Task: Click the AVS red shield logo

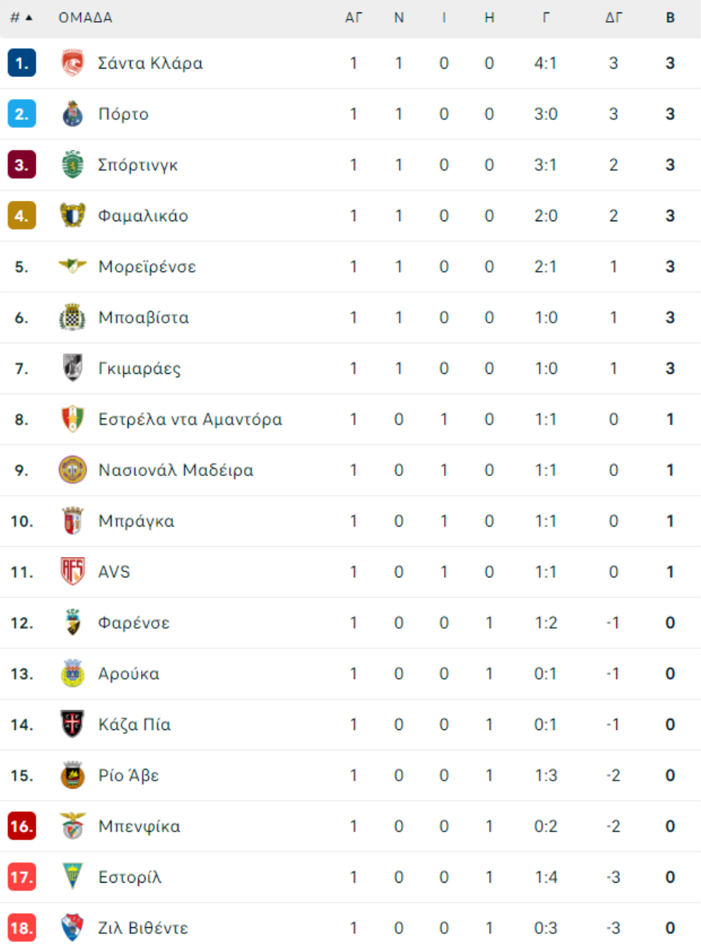Action: click(x=72, y=572)
